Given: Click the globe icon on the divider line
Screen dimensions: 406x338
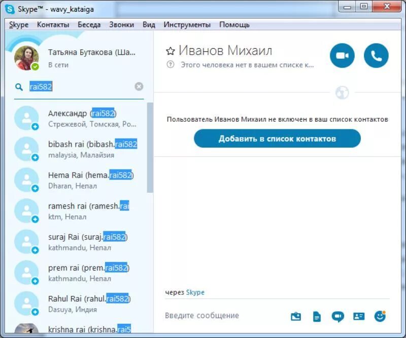Looking at the screenshot, I should (x=342, y=92).
